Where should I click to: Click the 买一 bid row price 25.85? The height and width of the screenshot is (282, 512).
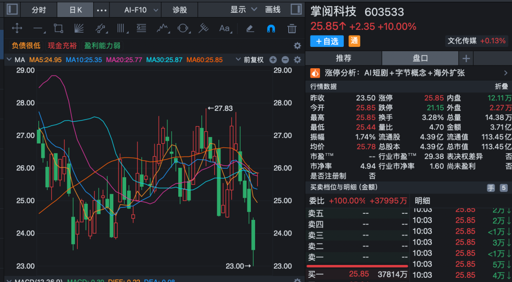(359, 274)
